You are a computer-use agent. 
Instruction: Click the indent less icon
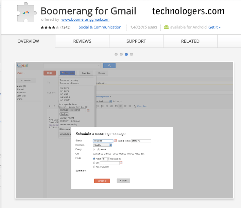point(107,106)
